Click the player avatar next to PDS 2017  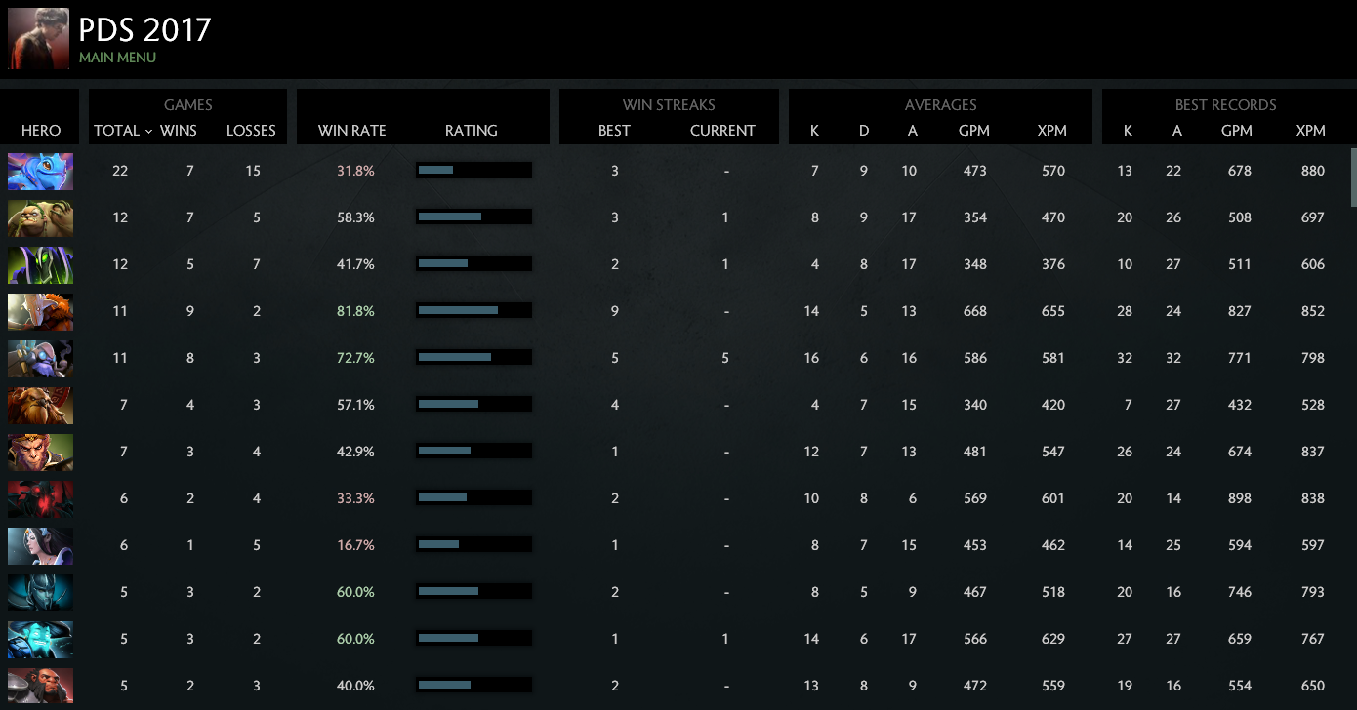point(38,39)
